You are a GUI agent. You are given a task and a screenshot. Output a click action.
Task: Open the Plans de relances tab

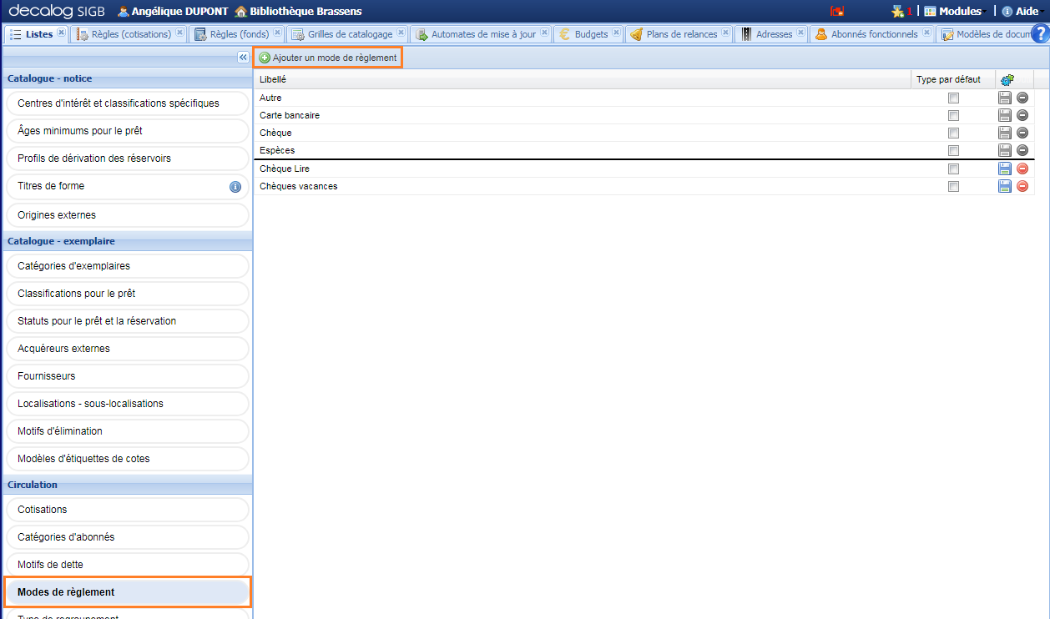click(680, 34)
